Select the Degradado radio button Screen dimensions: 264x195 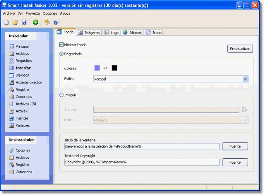[61, 54]
